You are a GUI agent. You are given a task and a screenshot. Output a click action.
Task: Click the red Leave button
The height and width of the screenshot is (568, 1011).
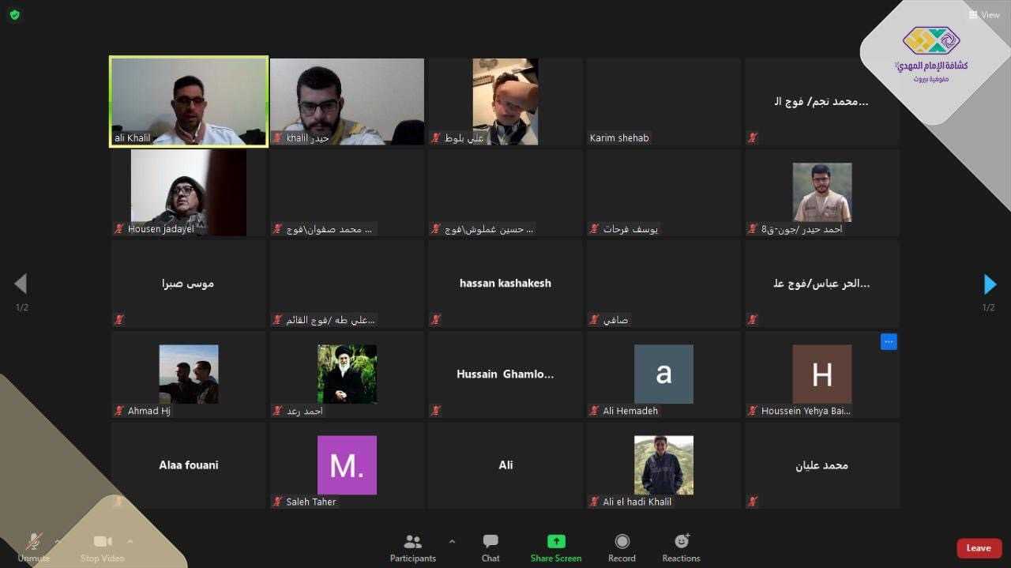(979, 547)
